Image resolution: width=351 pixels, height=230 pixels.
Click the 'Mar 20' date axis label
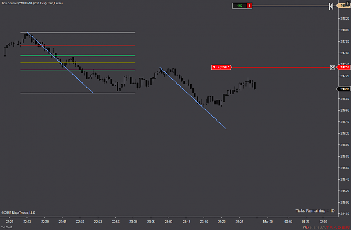point(268,222)
